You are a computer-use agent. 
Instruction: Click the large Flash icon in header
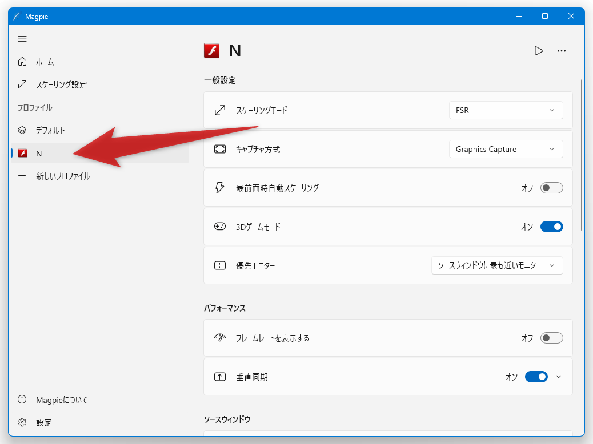click(x=211, y=51)
